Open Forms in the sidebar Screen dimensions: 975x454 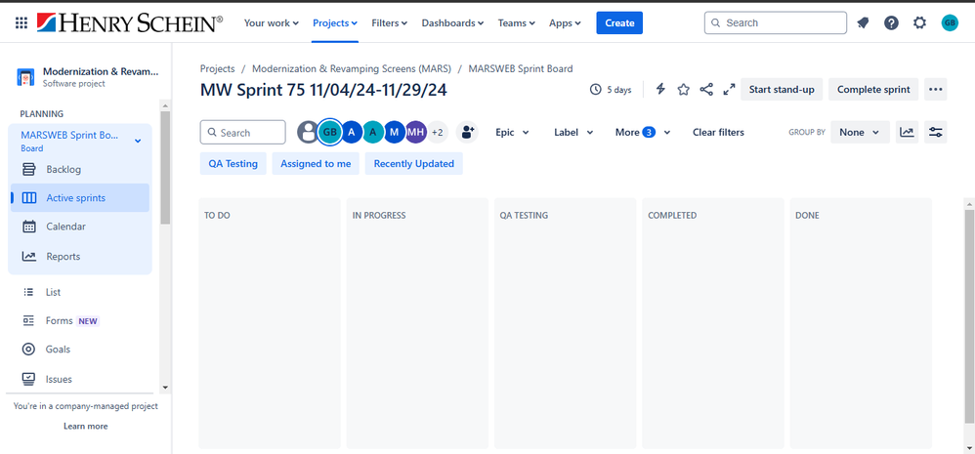click(x=79, y=321)
